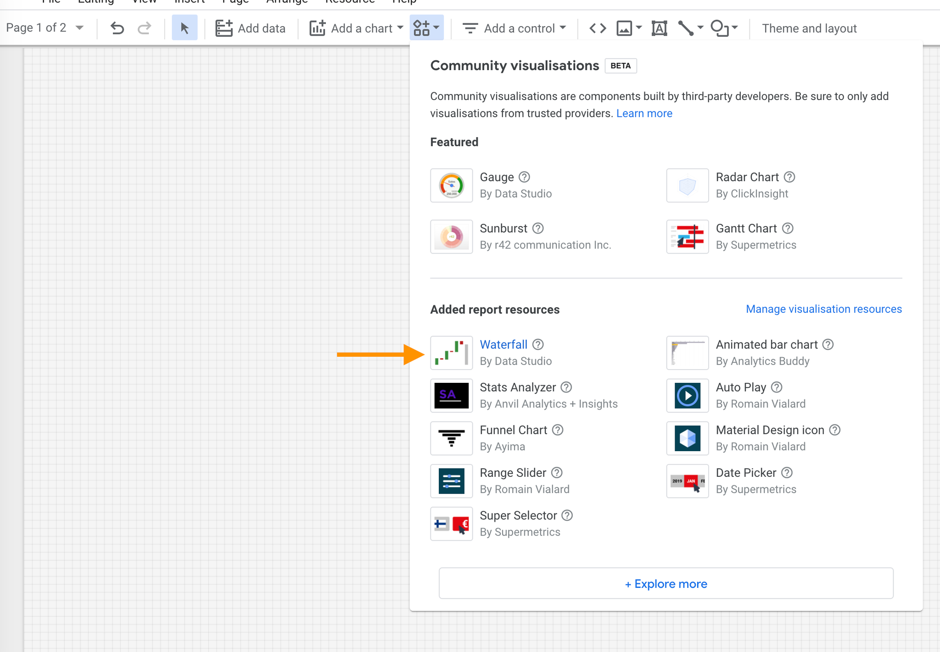Click the Range Slider label
Viewport: 940px width, 652px height.
point(513,473)
